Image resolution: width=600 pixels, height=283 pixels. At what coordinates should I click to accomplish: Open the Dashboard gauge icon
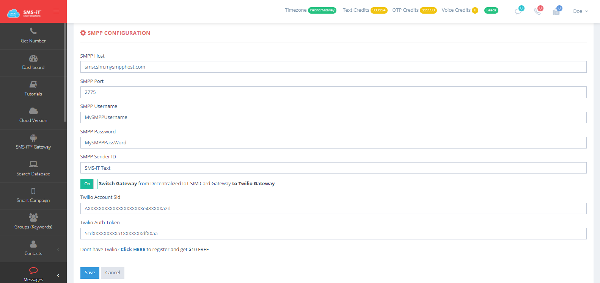click(33, 58)
